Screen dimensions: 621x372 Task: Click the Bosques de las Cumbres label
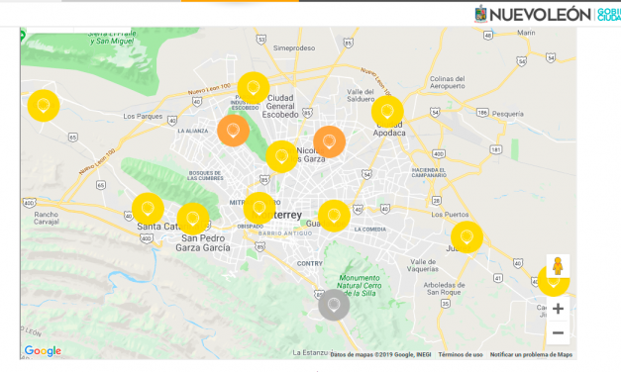click(205, 176)
